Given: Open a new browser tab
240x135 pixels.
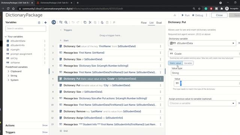Looking at the screenshot, I should click(x=78, y=3).
